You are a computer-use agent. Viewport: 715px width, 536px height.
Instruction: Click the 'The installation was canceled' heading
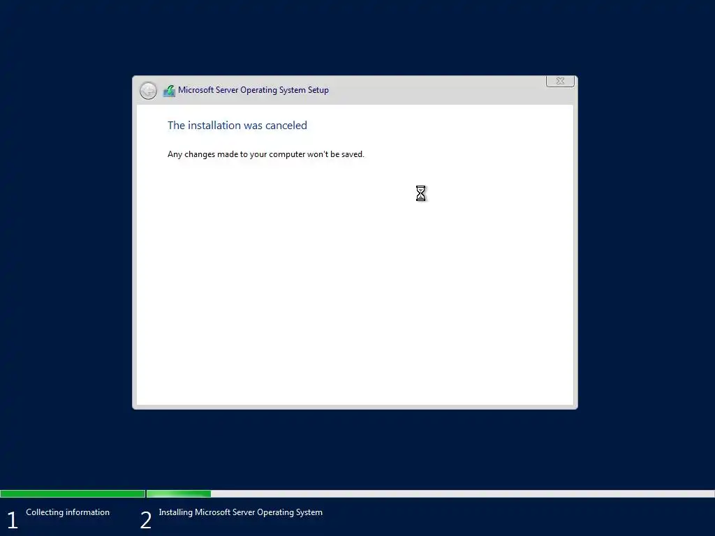(x=237, y=126)
